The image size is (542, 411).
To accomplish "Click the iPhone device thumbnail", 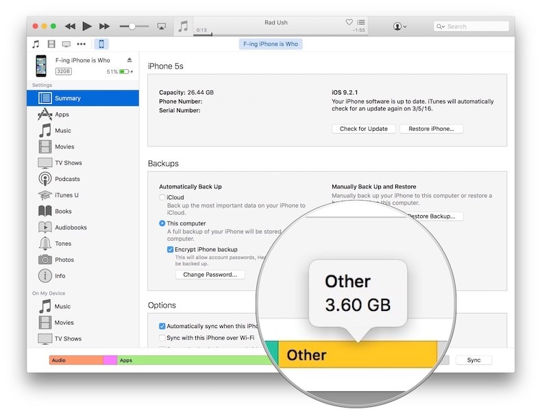I will click(41, 66).
